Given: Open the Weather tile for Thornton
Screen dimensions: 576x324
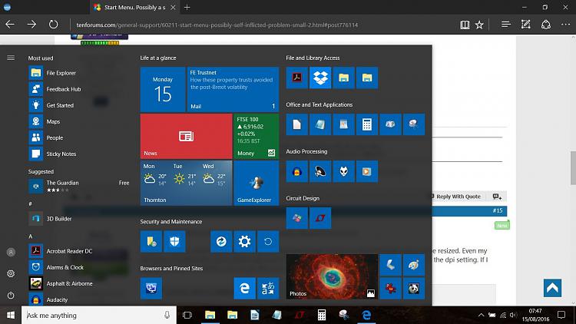Looking at the screenshot, I should tap(186, 183).
